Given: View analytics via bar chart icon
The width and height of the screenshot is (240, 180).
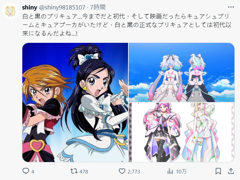Looking at the screenshot, I should 170,171.
